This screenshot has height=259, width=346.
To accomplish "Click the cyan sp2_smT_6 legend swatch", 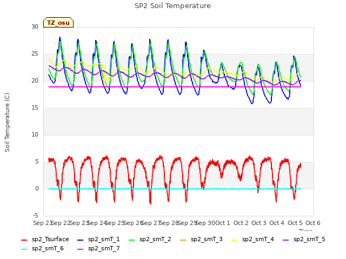I will 24,249.
